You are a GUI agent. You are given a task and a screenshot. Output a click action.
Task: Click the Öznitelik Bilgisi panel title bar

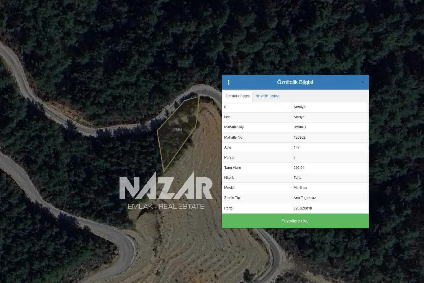295,82
